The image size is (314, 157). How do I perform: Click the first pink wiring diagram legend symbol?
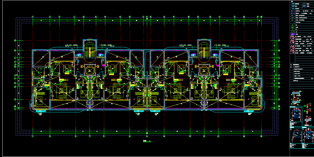(292, 37)
